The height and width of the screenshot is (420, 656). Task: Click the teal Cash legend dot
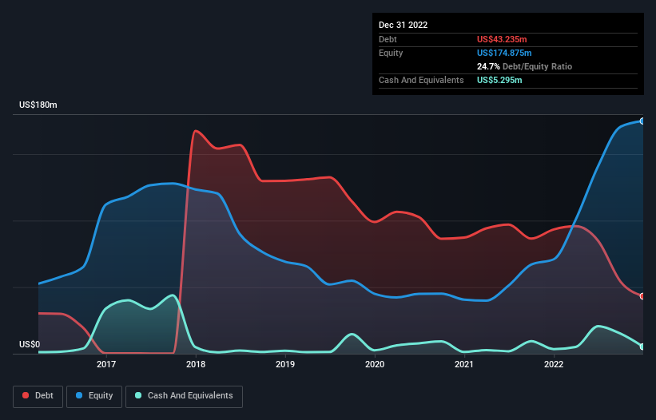138,395
